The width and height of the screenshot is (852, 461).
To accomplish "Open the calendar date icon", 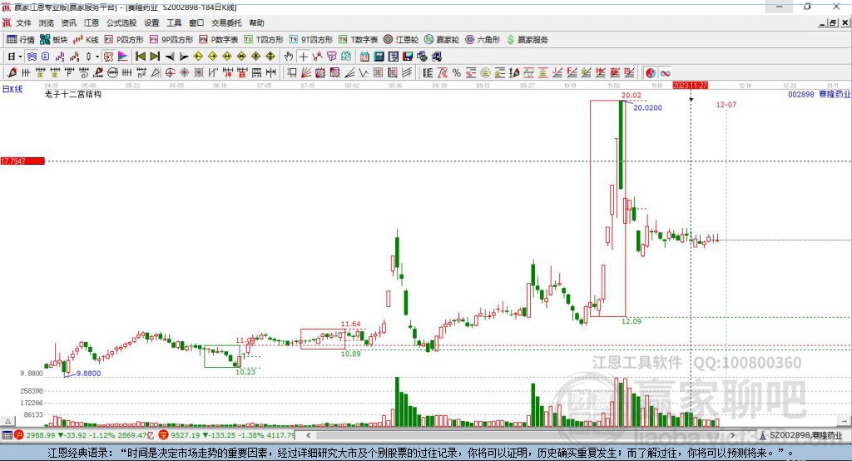I will (364, 57).
